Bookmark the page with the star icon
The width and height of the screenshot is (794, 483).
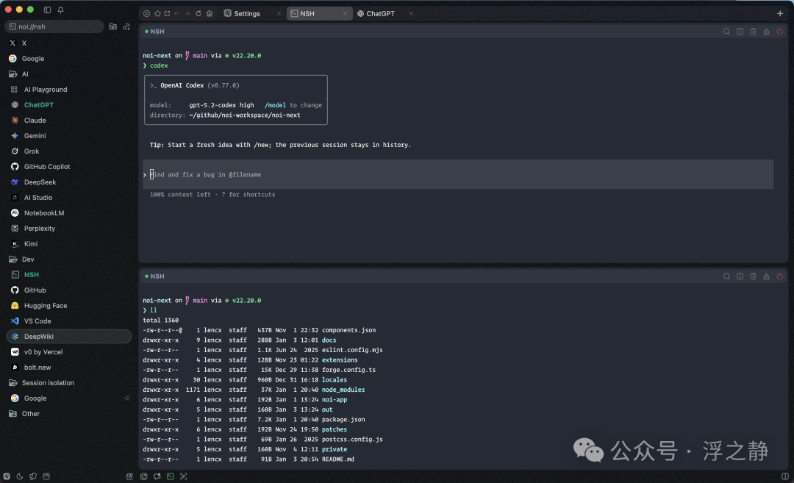pos(157,14)
